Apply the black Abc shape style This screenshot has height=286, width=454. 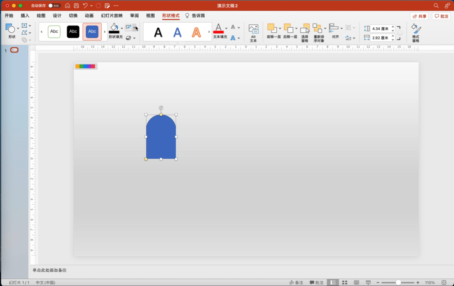coord(73,31)
